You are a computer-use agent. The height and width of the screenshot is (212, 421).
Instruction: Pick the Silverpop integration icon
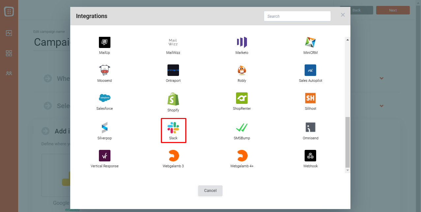[105, 128]
